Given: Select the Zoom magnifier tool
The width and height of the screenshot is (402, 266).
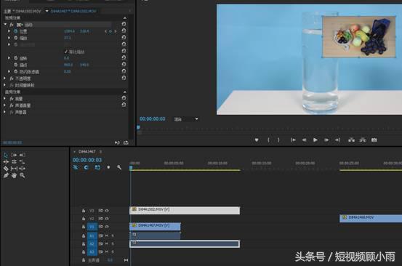Looking at the screenshot, I should pyautogui.click(x=23, y=176).
